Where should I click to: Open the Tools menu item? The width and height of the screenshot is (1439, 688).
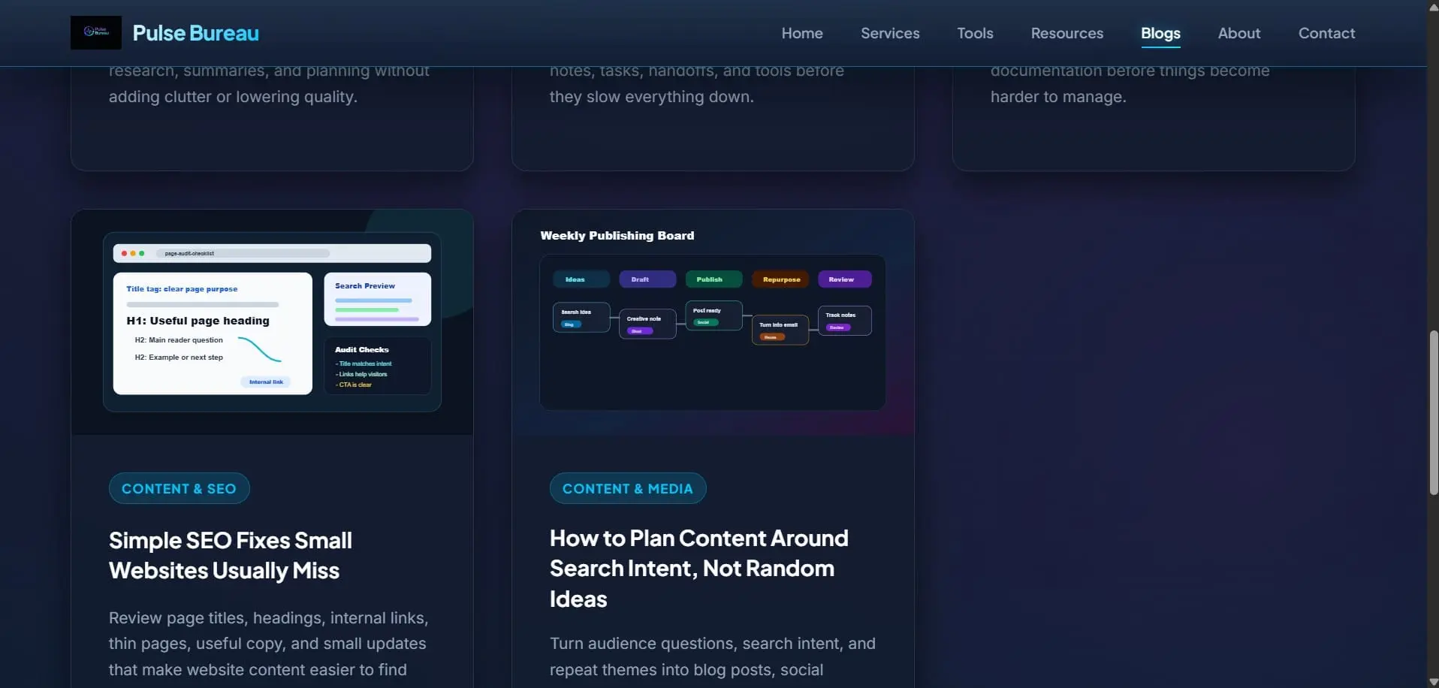(975, 33)
